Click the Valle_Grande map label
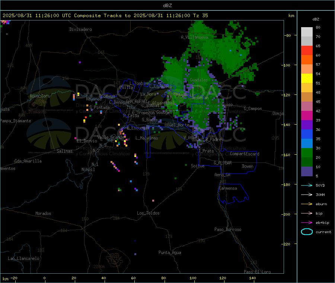This screenshot has width=335, height=283. click(x=111, y=137)
